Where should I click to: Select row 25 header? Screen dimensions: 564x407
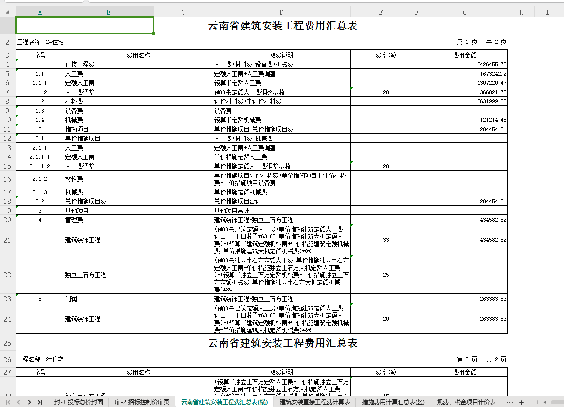coord(7,343)
